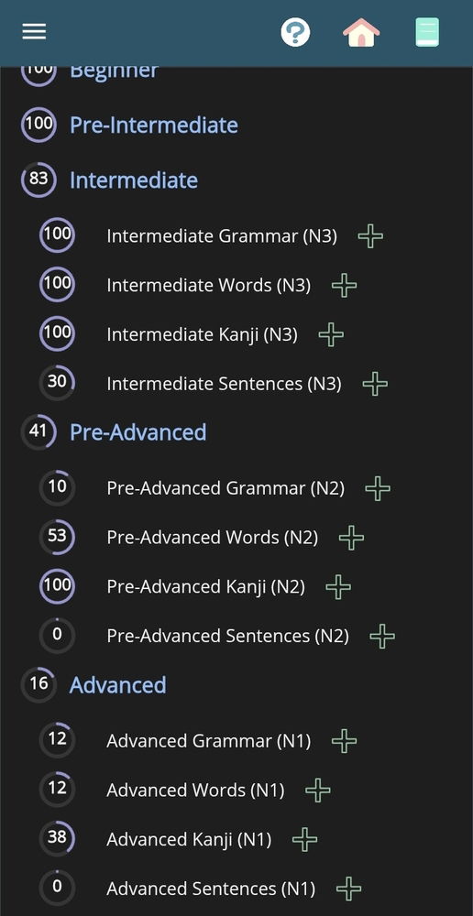Go to the home house icon
473x916 pixels.
(361, 32)
